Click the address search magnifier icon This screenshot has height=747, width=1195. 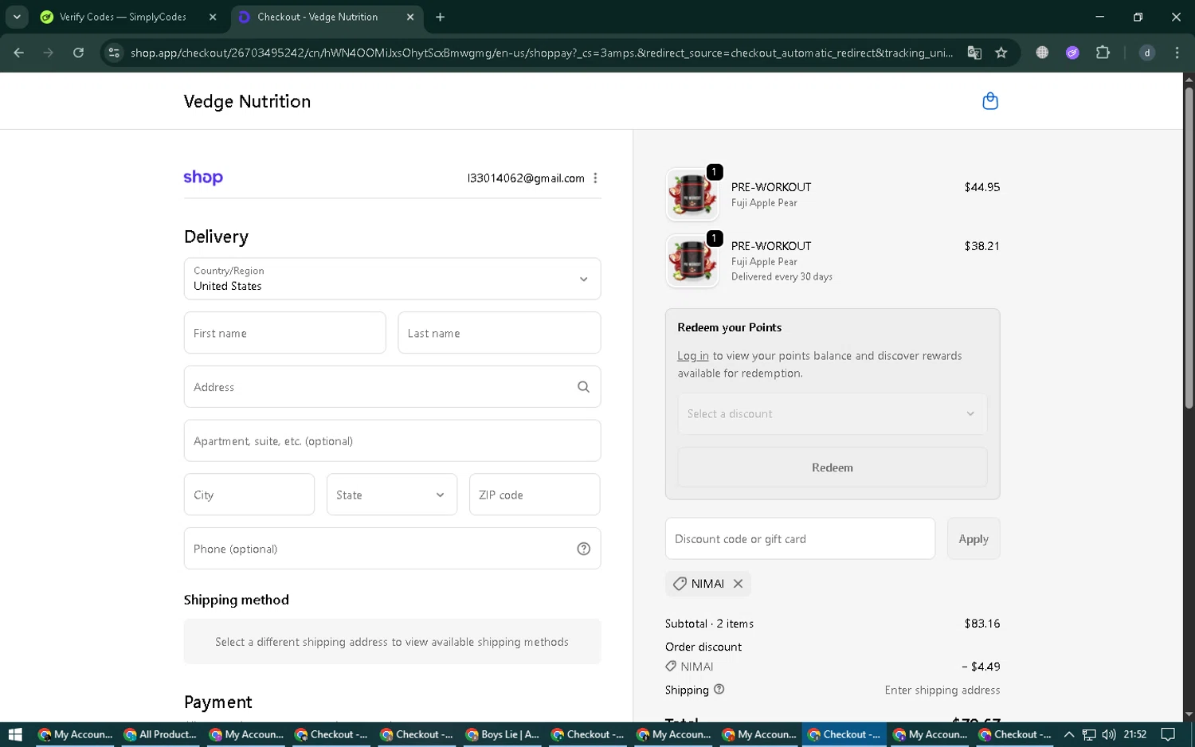pyautogui.click(x=583, y=387)
